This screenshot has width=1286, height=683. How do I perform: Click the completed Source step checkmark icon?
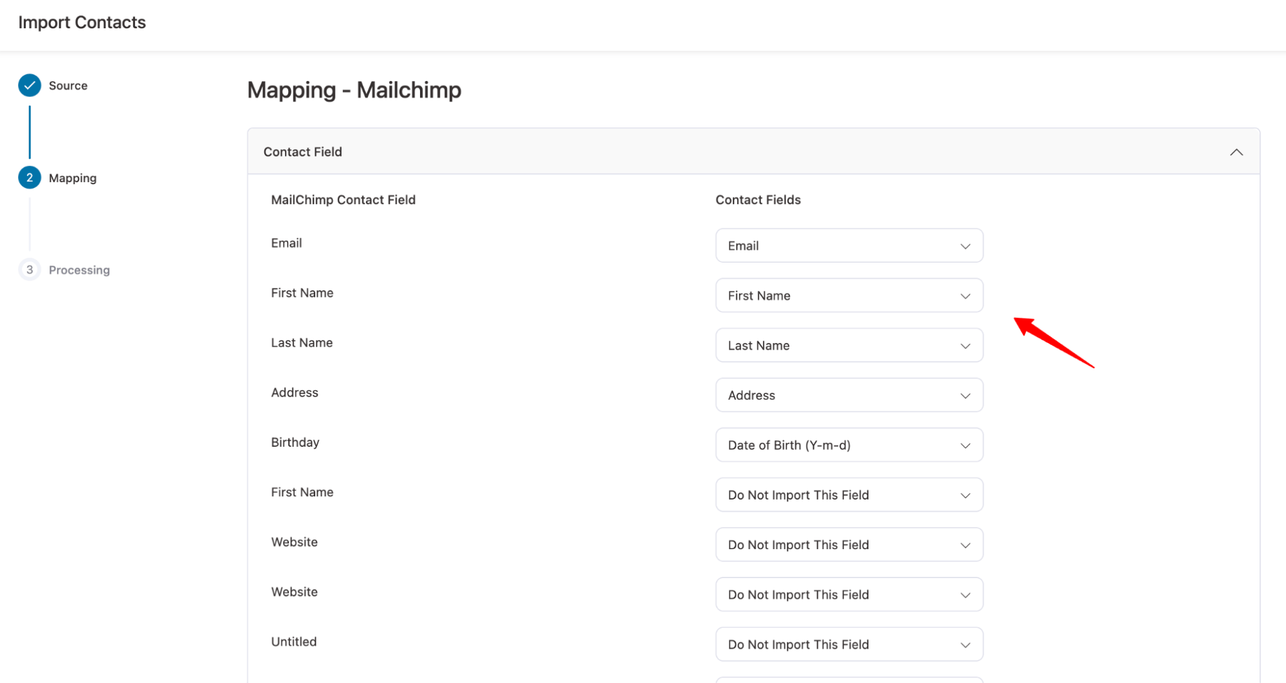click(29, 85)
